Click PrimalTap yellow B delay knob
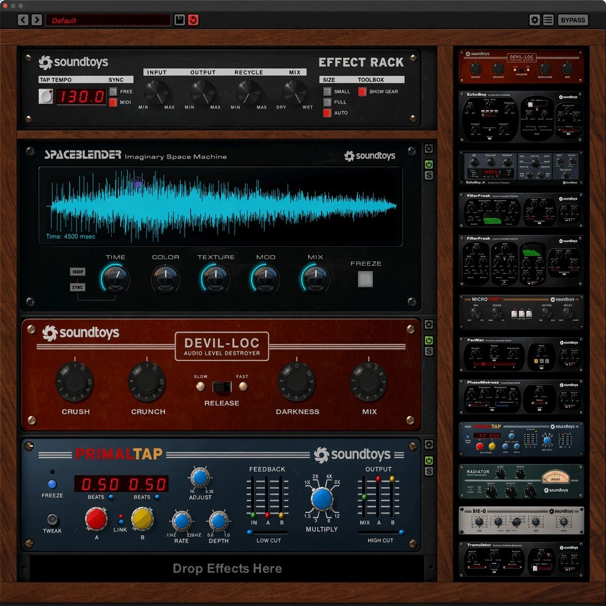Viewport: 606px width, 606px height. pos(142,519)
